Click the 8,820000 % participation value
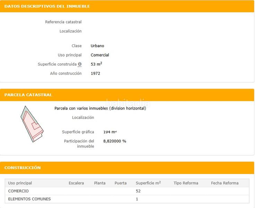 point(115,141)
